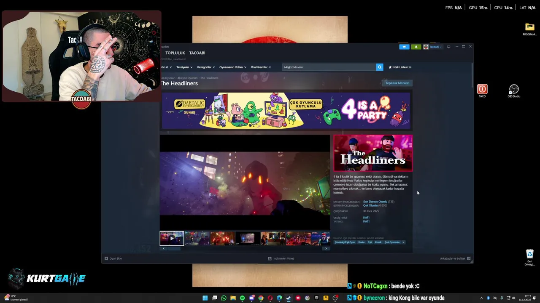Click the Steam Big Picture monitor icon
Screen dimensions: 540x303
(448, 47)
